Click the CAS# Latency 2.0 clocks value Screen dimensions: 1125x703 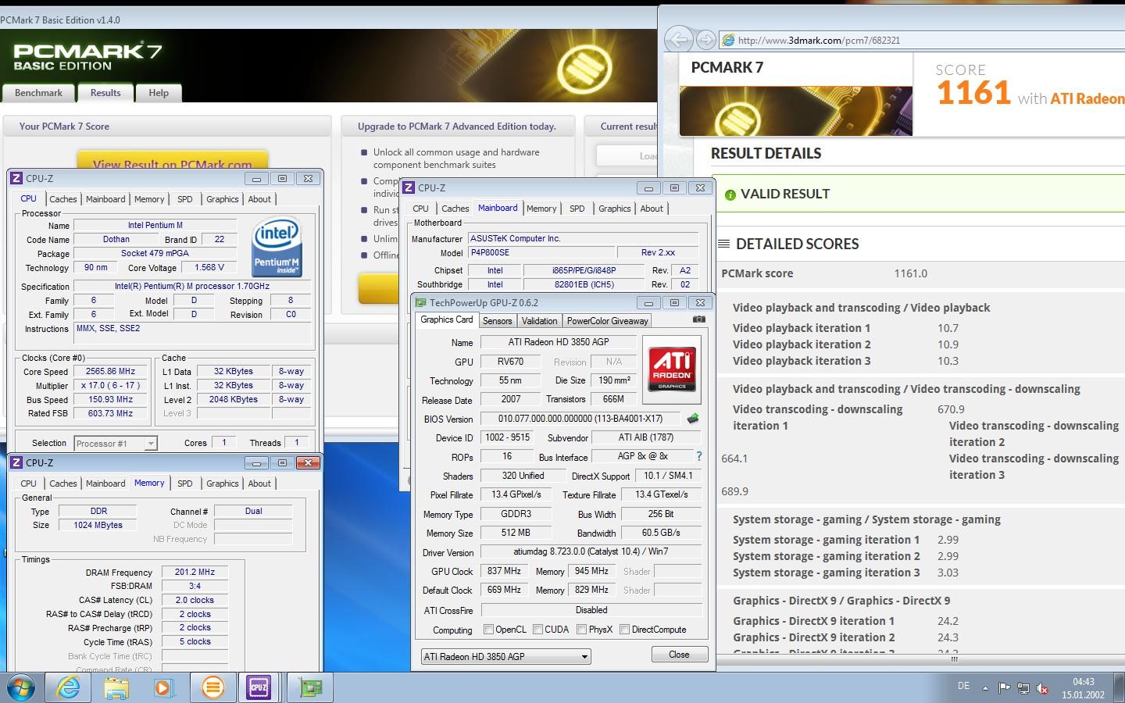tap(195, 600)
